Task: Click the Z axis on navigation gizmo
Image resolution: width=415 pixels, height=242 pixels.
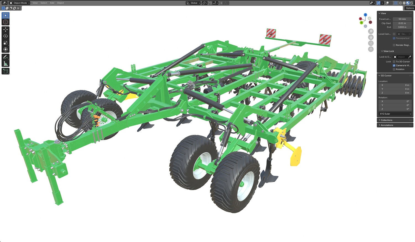Action: coord(365,15)
